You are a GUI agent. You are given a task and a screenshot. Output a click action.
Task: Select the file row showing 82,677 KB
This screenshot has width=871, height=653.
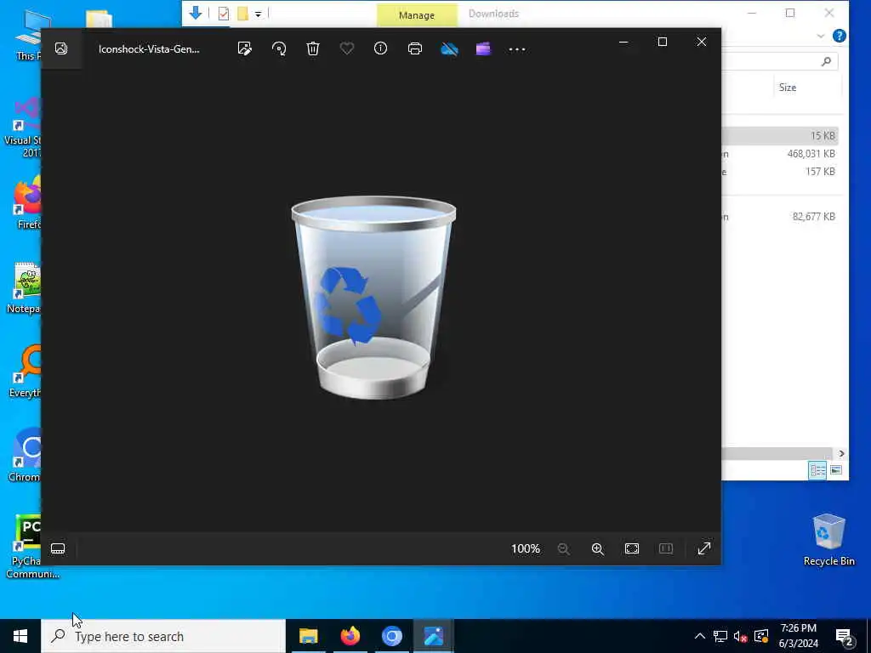[780, 217]
